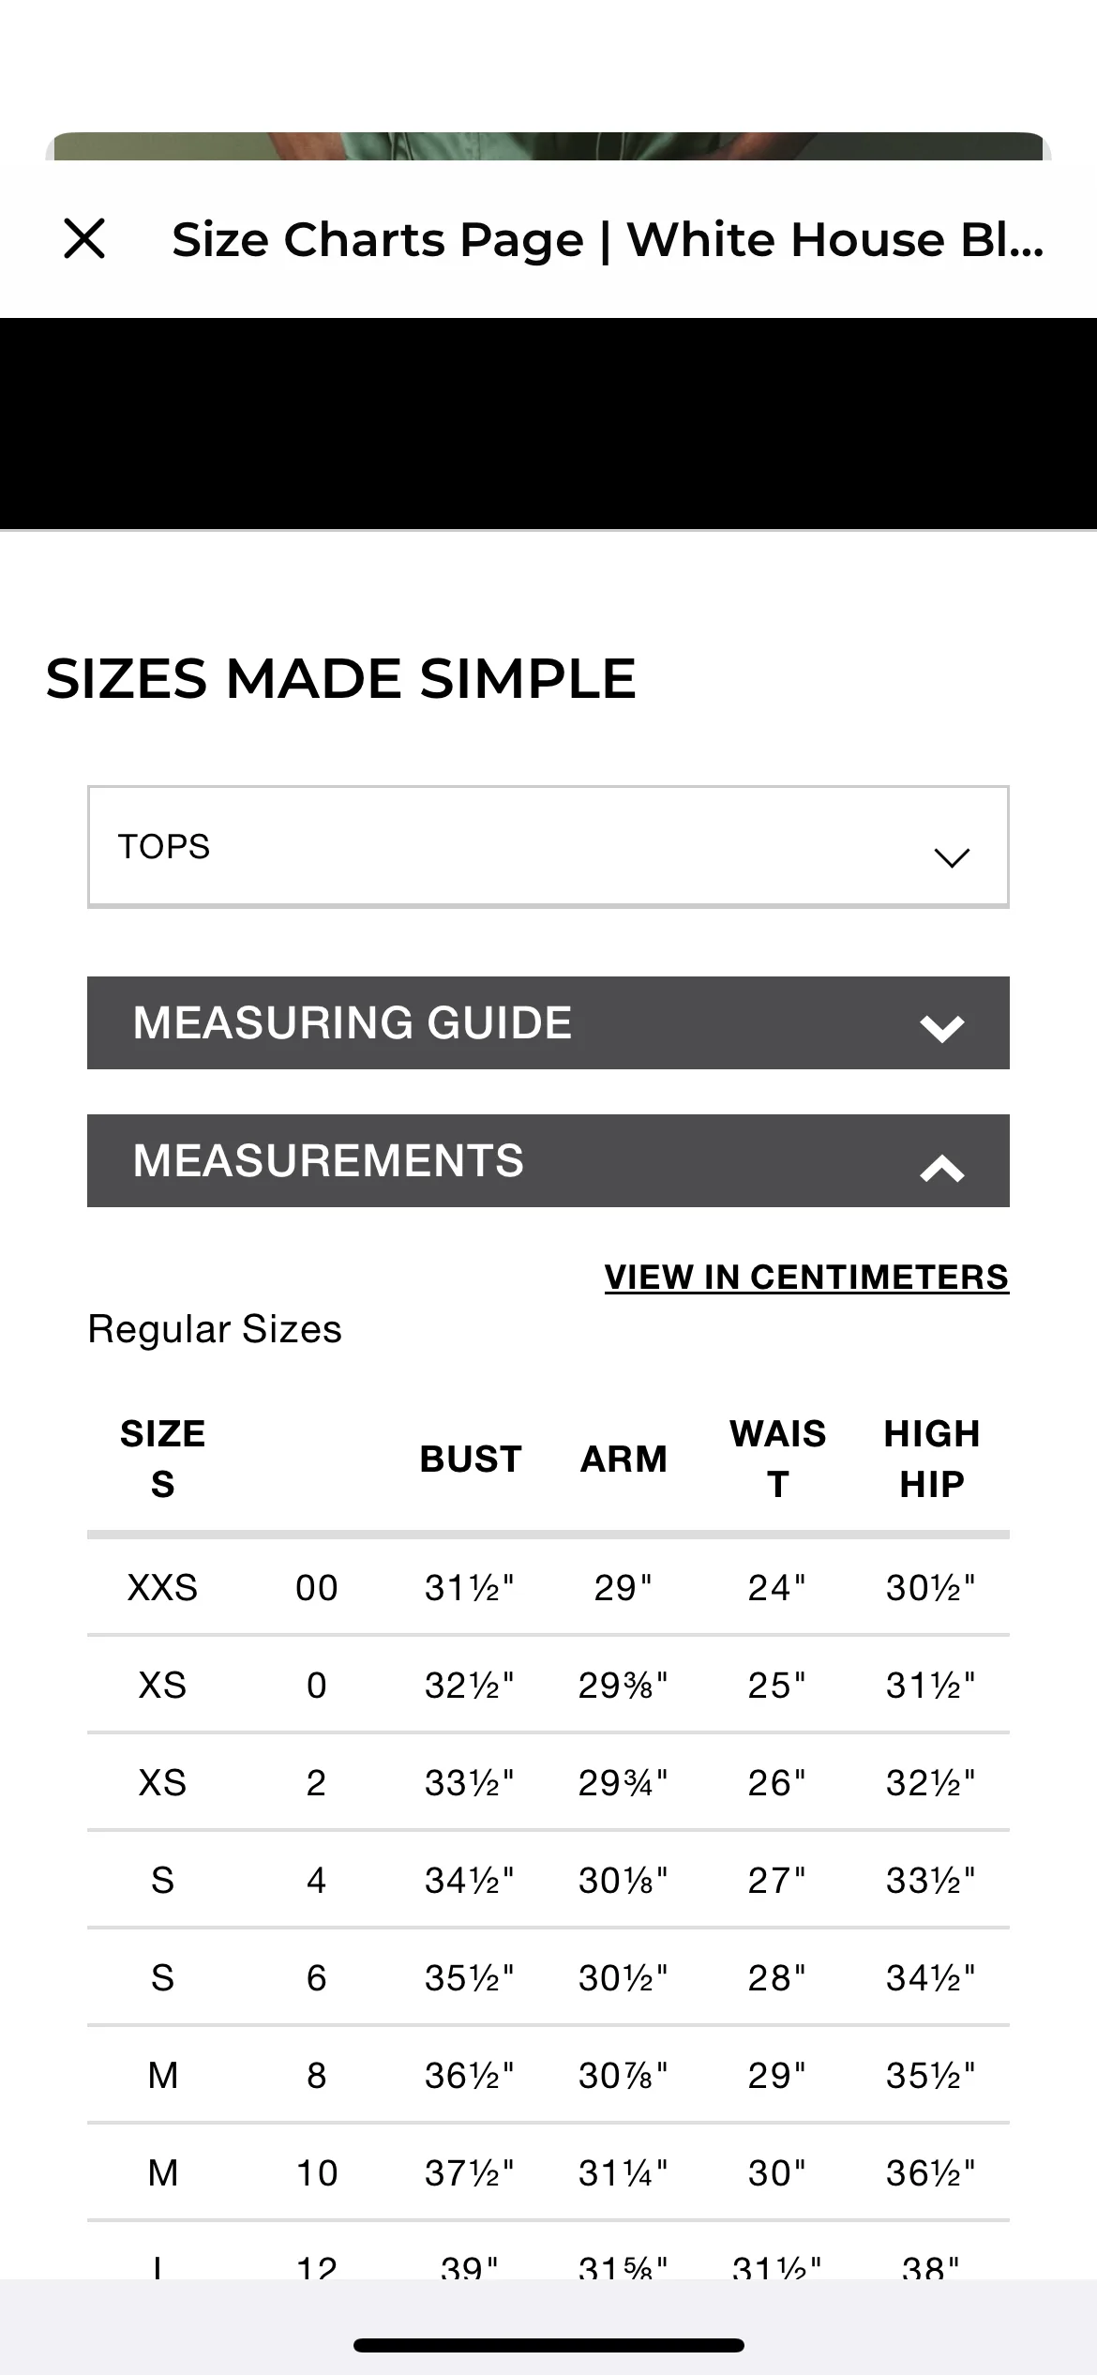Click the Size Charts Page title text

(x=608, y=239)
